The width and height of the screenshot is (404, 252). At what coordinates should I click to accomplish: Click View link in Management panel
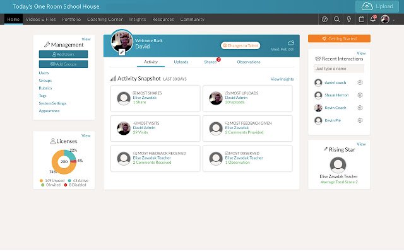coord(86,39)
